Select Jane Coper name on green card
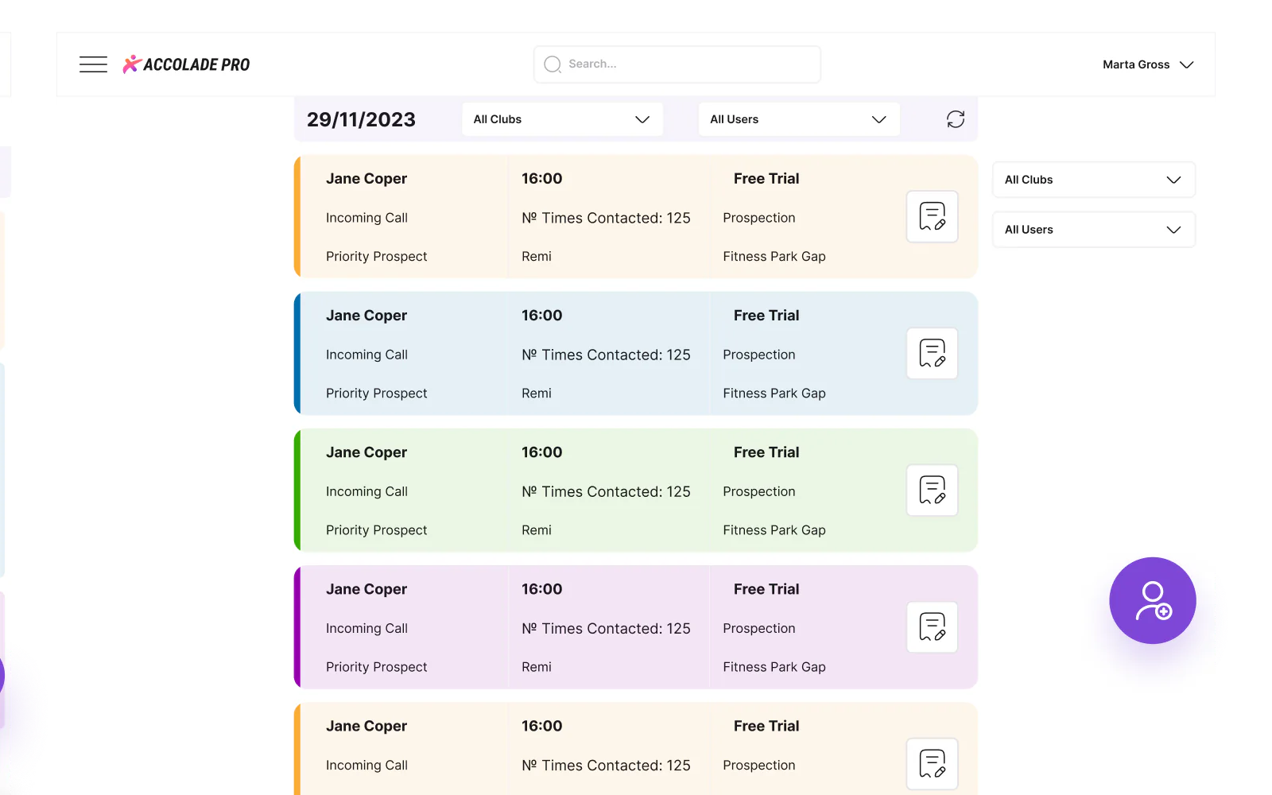The width and height of the screenshot is (1272, 795). [x=366, y=452]
